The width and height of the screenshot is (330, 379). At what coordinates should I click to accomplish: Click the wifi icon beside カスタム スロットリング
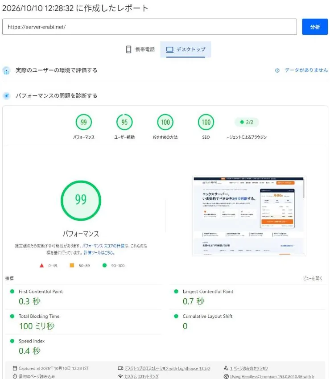(120, 376)
